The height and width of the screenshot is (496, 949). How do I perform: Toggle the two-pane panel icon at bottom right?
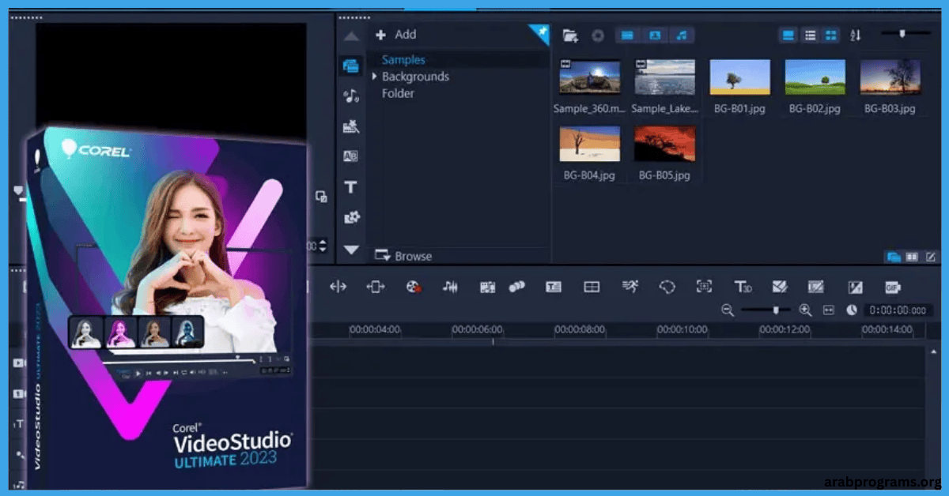pos(913,257)
